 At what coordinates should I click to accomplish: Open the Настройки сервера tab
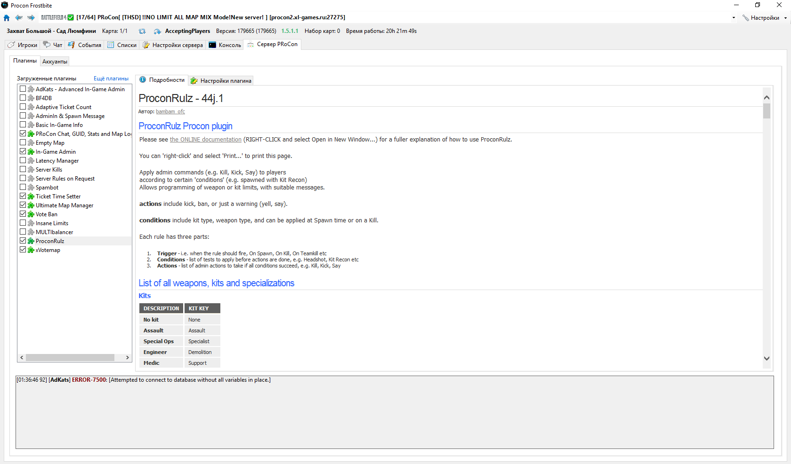coord(173,45)
